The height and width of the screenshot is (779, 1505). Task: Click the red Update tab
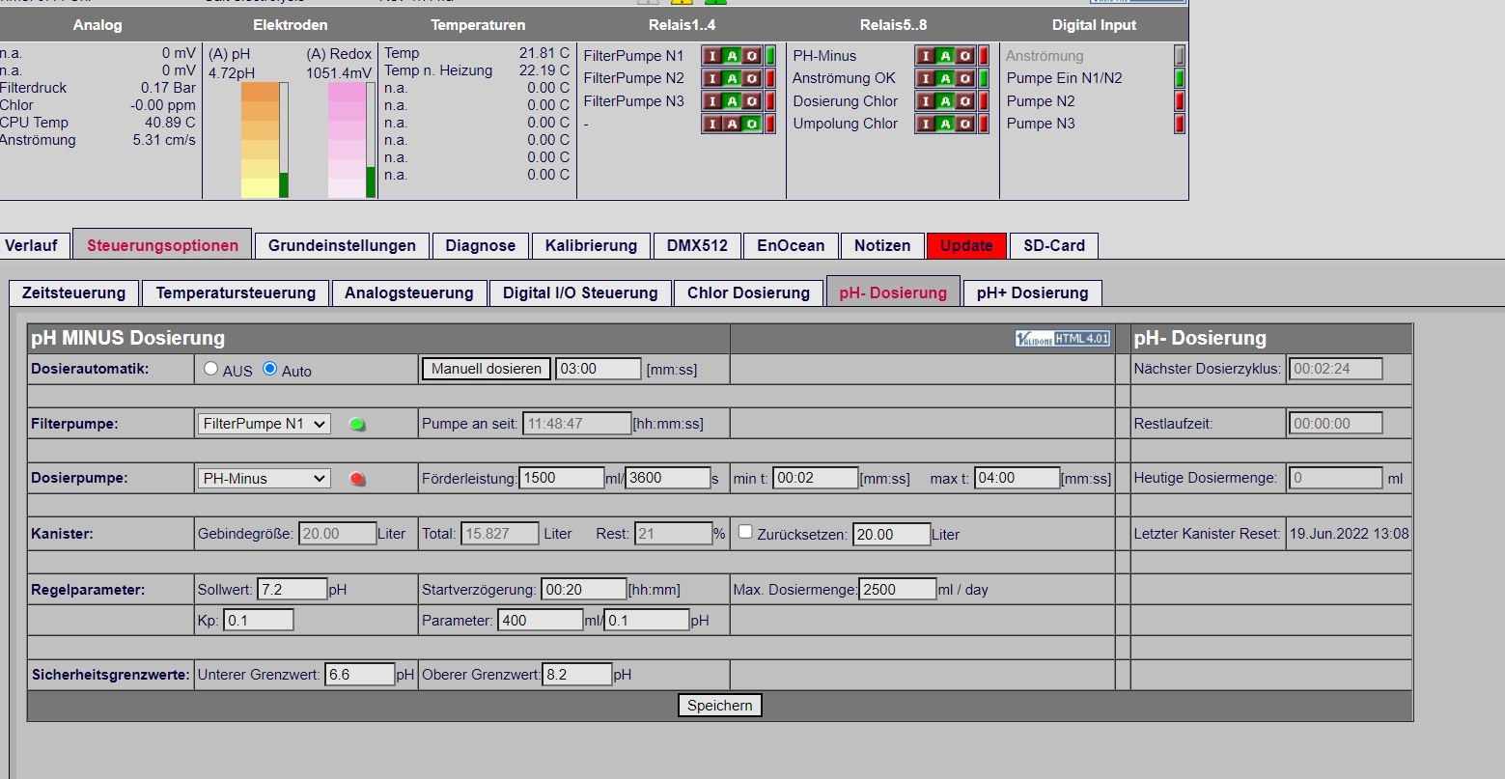pyautogui.click(x=966, y=245)
